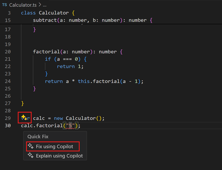
Task: Place cursor on the underlined "5" string argument
Action: [x=70, y=126]
